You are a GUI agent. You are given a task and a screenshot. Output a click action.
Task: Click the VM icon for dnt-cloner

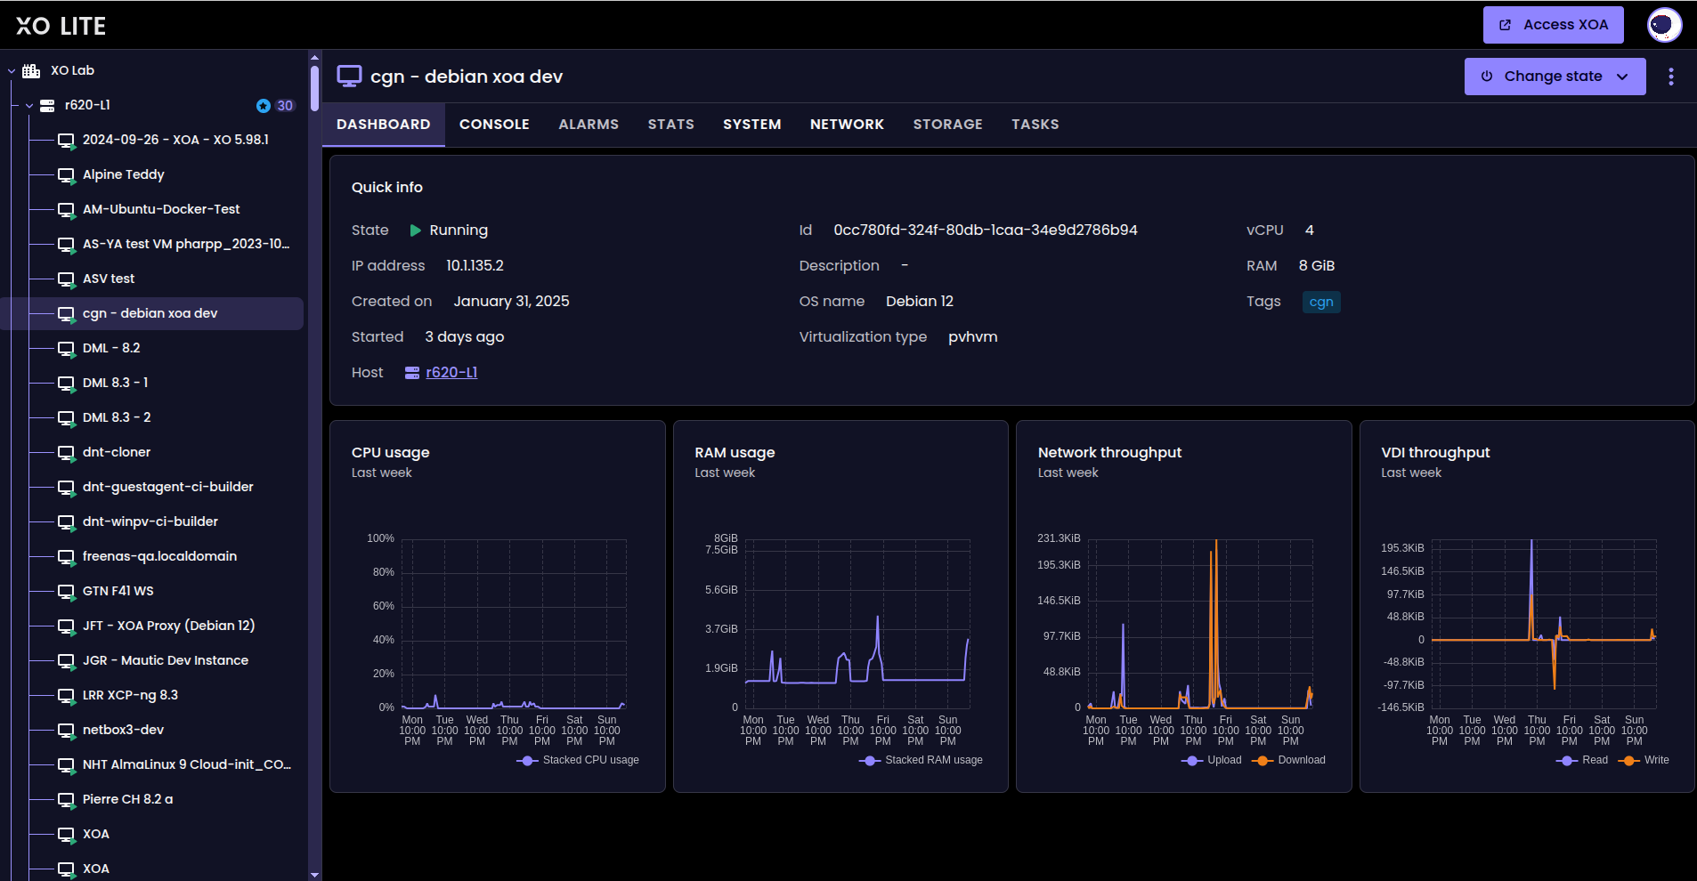click(66, 453)
